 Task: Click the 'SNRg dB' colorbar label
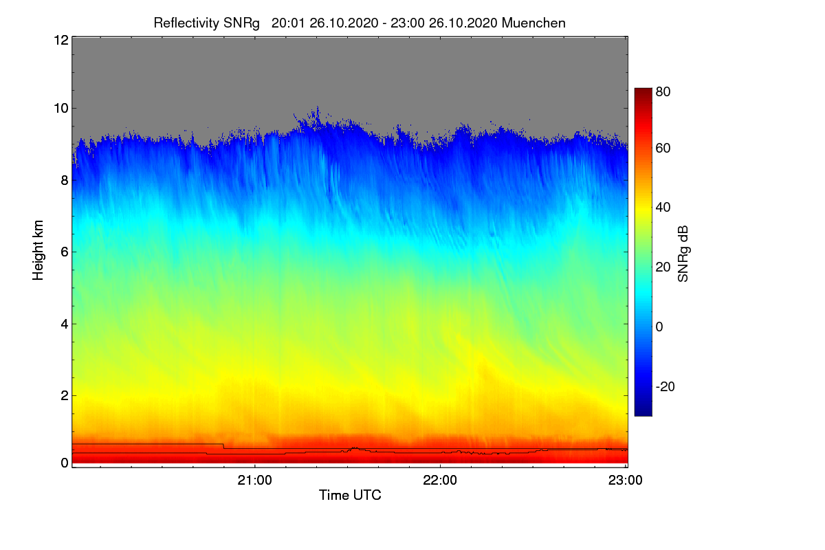coord(683,253)
